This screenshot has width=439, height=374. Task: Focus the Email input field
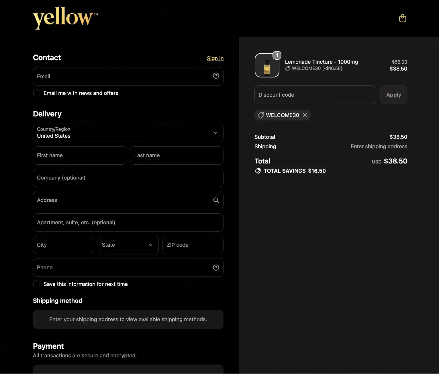coord(128,76)
